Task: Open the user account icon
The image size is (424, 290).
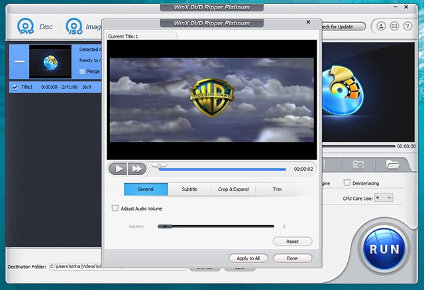Action: coord(381,26)
